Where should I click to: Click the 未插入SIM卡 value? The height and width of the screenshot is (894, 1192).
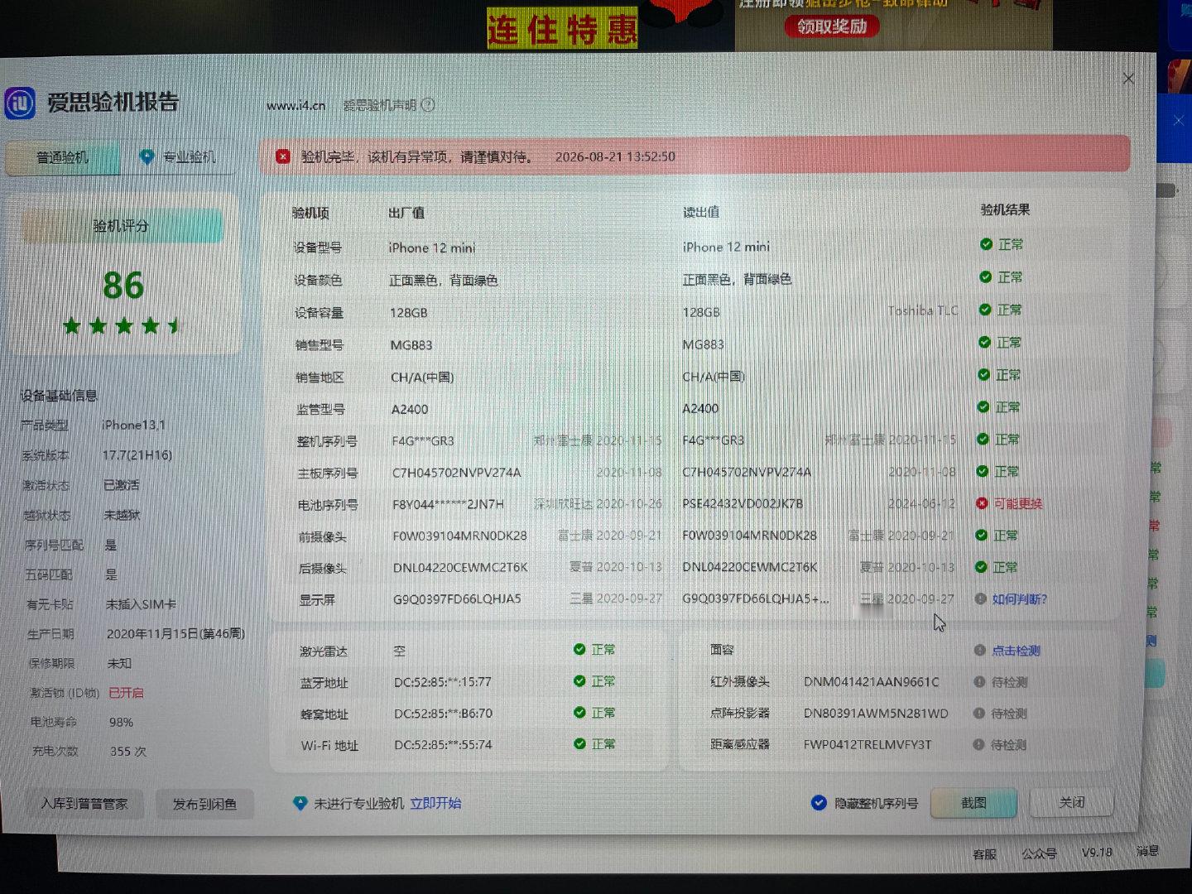[x=141, y=604]
